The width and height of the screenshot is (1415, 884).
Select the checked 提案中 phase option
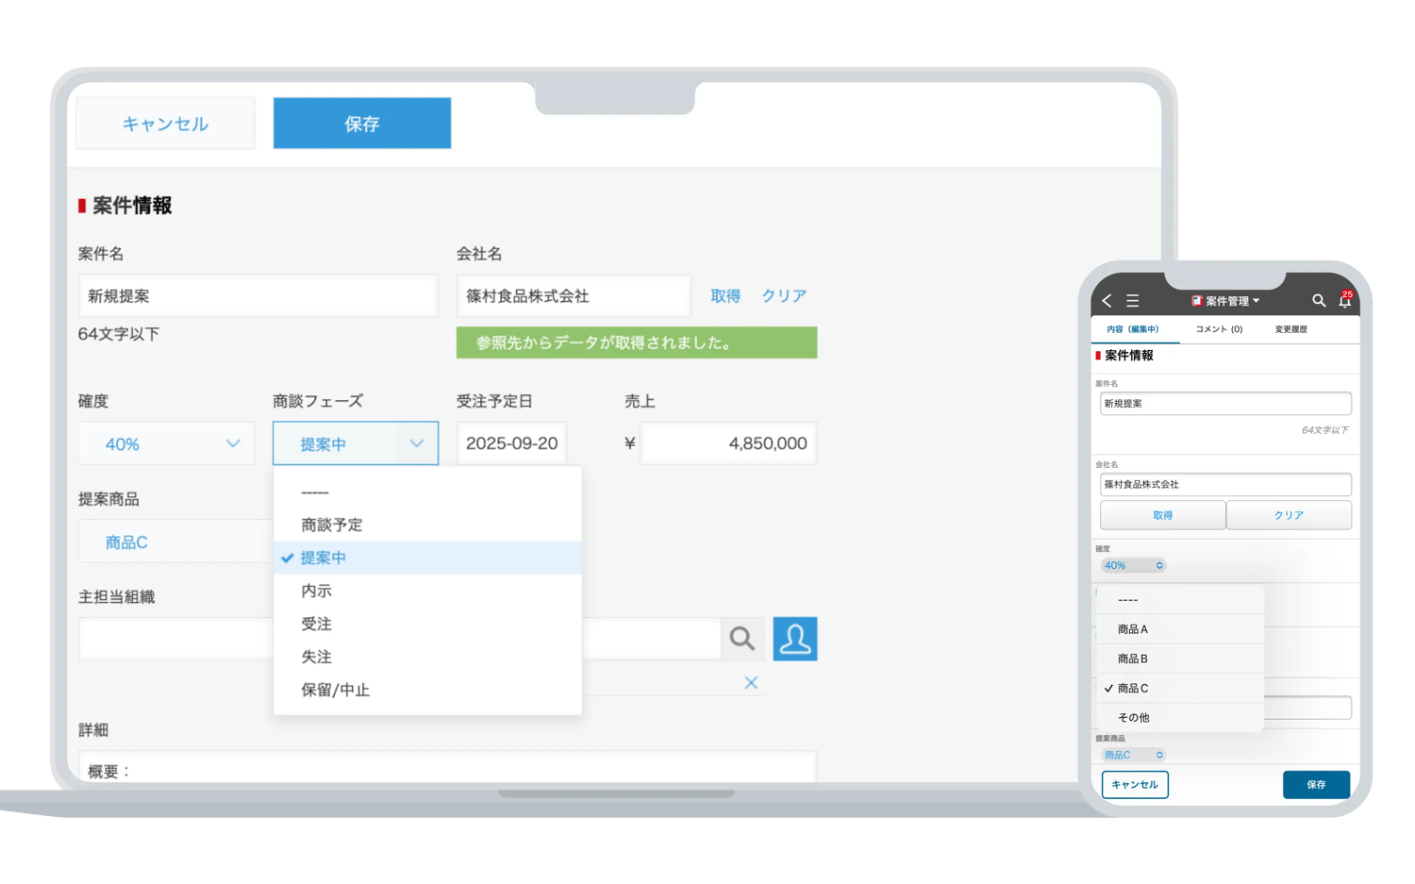[325, 558]
